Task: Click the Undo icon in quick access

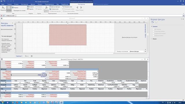Action: tap(4, 1)
